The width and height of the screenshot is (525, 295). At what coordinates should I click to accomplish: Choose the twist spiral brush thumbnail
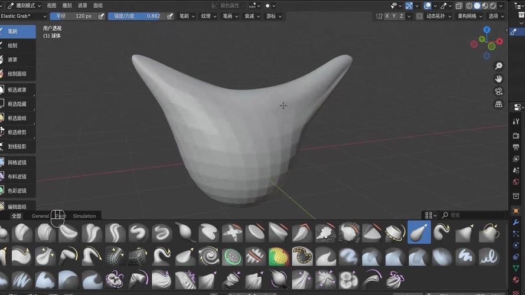[x=208, y=257]
